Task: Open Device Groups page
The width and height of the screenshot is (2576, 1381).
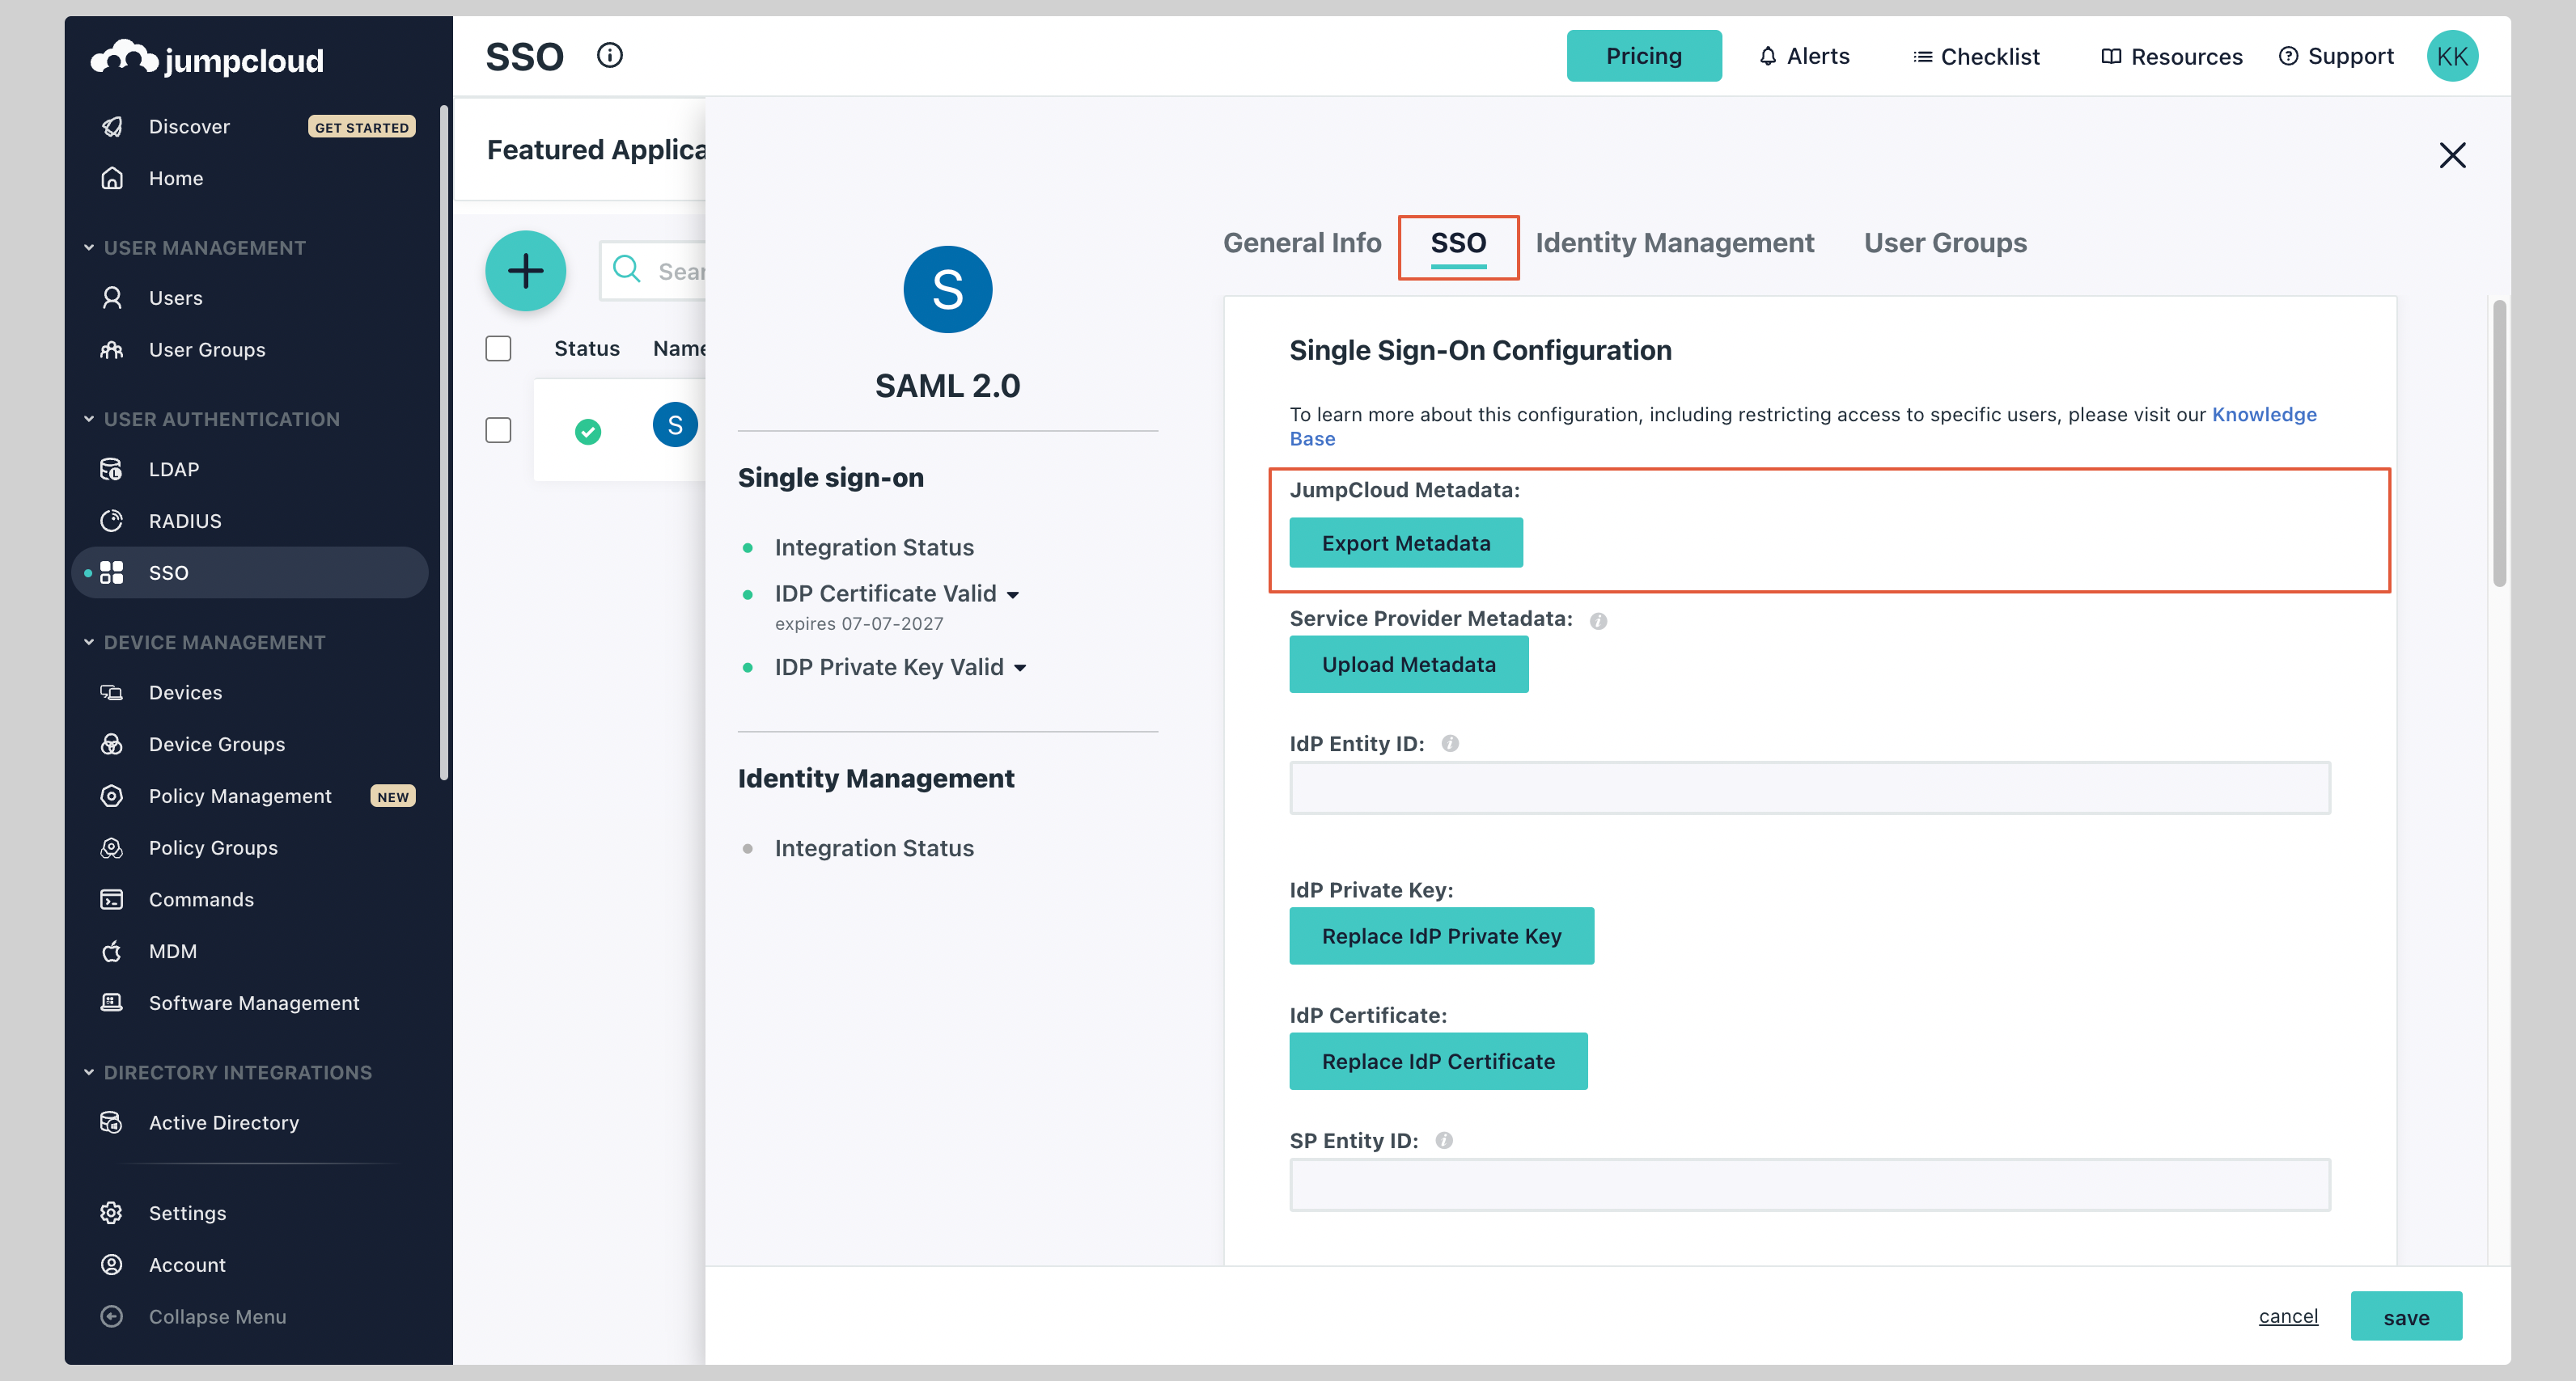Action: [217, 745]
